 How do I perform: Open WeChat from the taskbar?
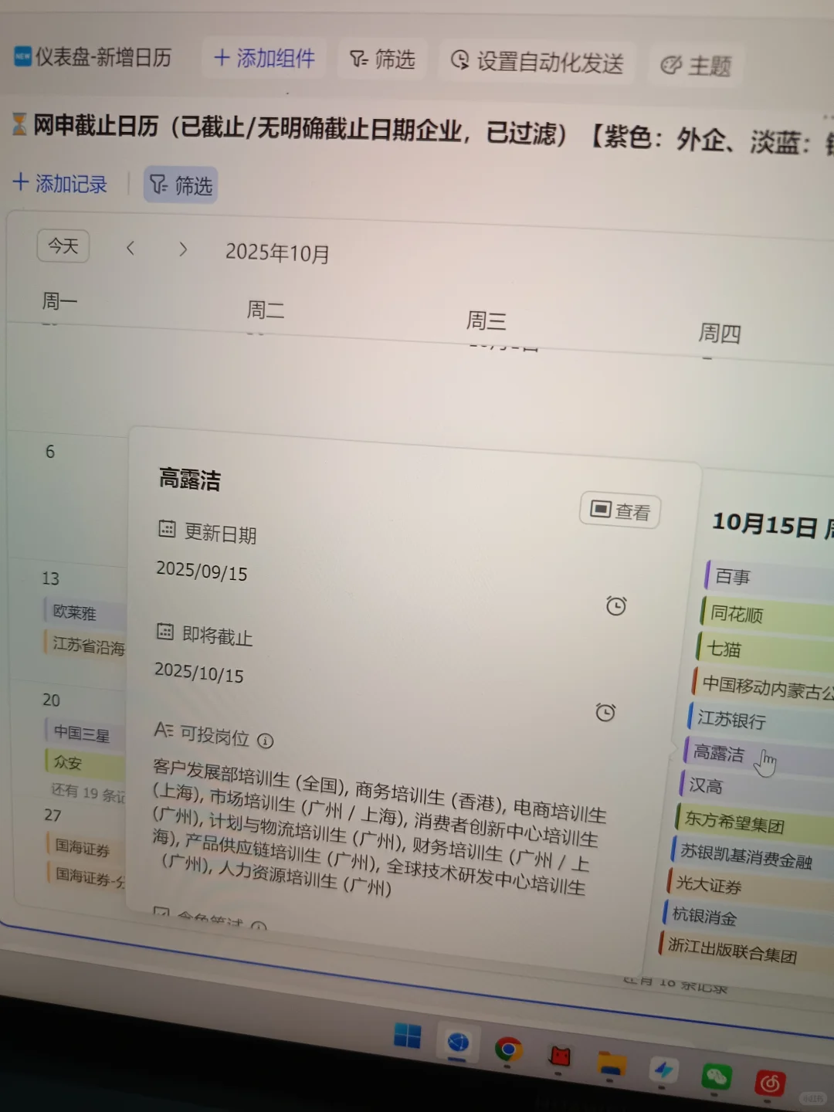(716, 1076)
